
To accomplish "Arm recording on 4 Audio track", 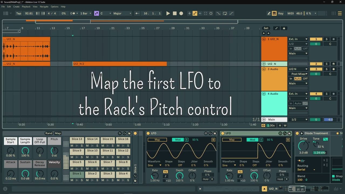I will [333, 94].
